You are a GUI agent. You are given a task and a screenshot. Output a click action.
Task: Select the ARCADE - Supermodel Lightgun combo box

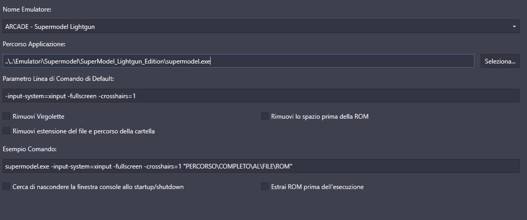click(261, 27)
